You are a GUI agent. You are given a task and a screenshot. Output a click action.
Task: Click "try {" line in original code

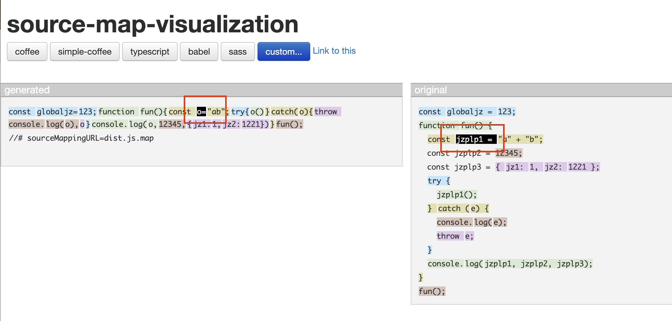[x=439, y=181]
